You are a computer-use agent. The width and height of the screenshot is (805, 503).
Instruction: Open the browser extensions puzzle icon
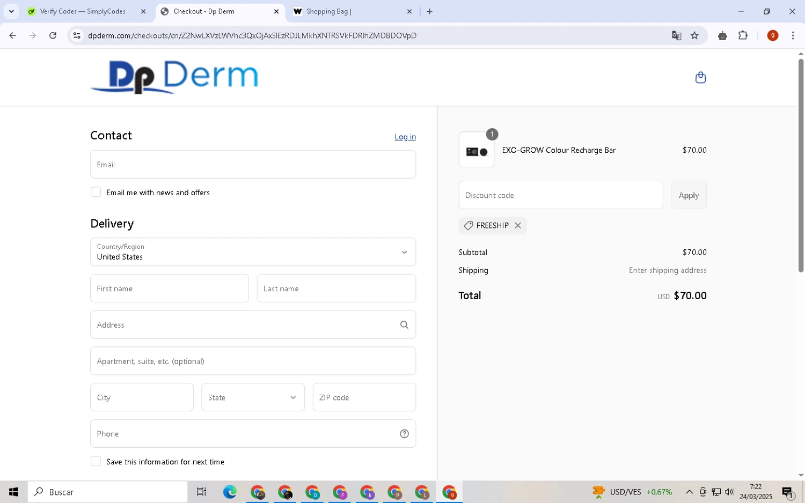tap(743, 35)
